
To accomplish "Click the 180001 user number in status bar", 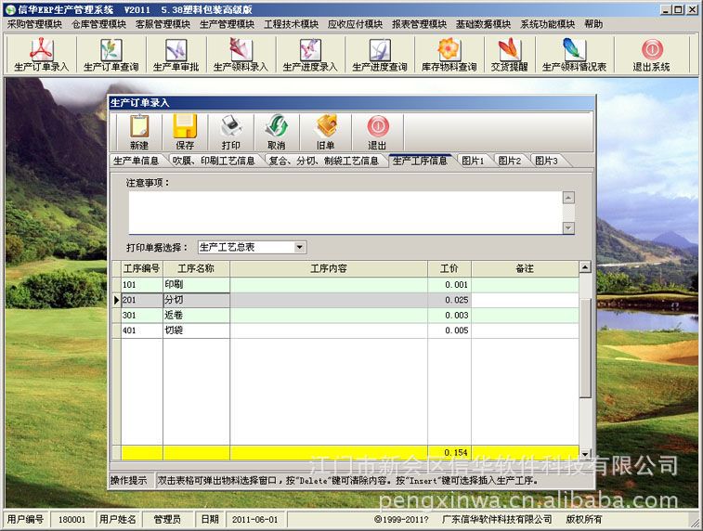I will [x=72, y=519].
